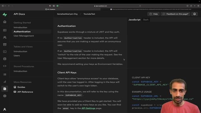Screen dimensions: 201x113
Task: Open User Management docs section
Action: pyautogui.click(x=24, y=36)
